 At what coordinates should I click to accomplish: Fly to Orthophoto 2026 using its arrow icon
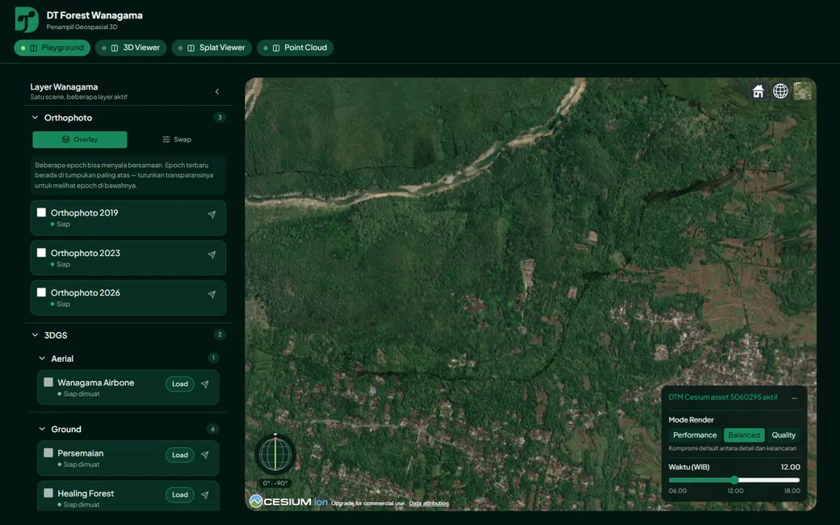click(x=212, y=294)
